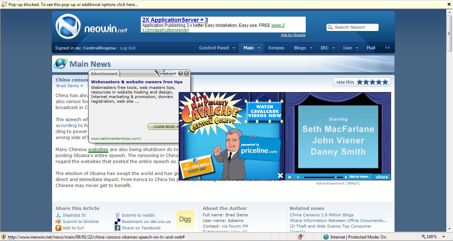Pause the Cavalcade video
The height and width of the screenshot is (241, 453).
tap(298, 177)
